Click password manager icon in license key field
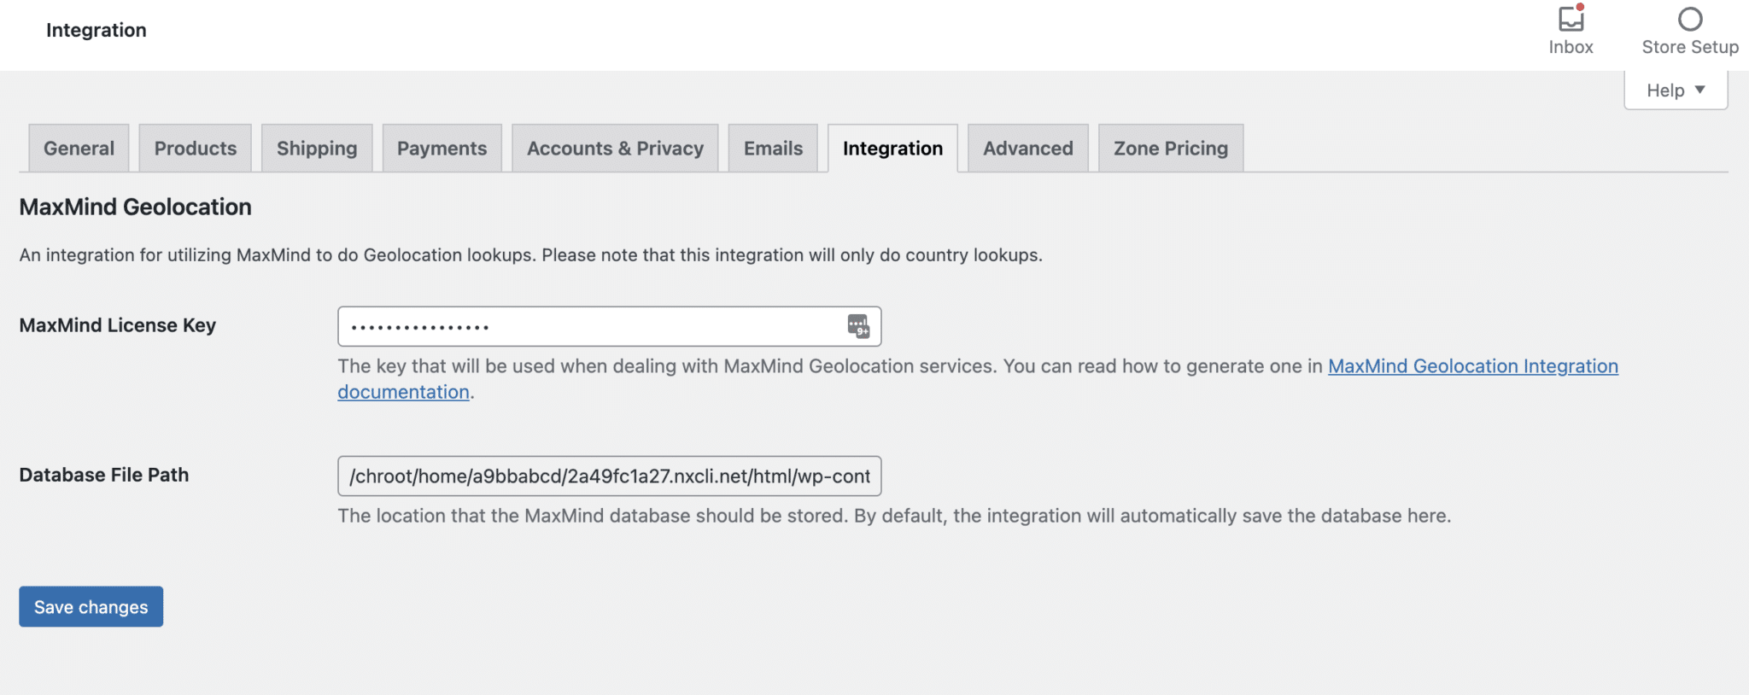 [x=858, y=326]
